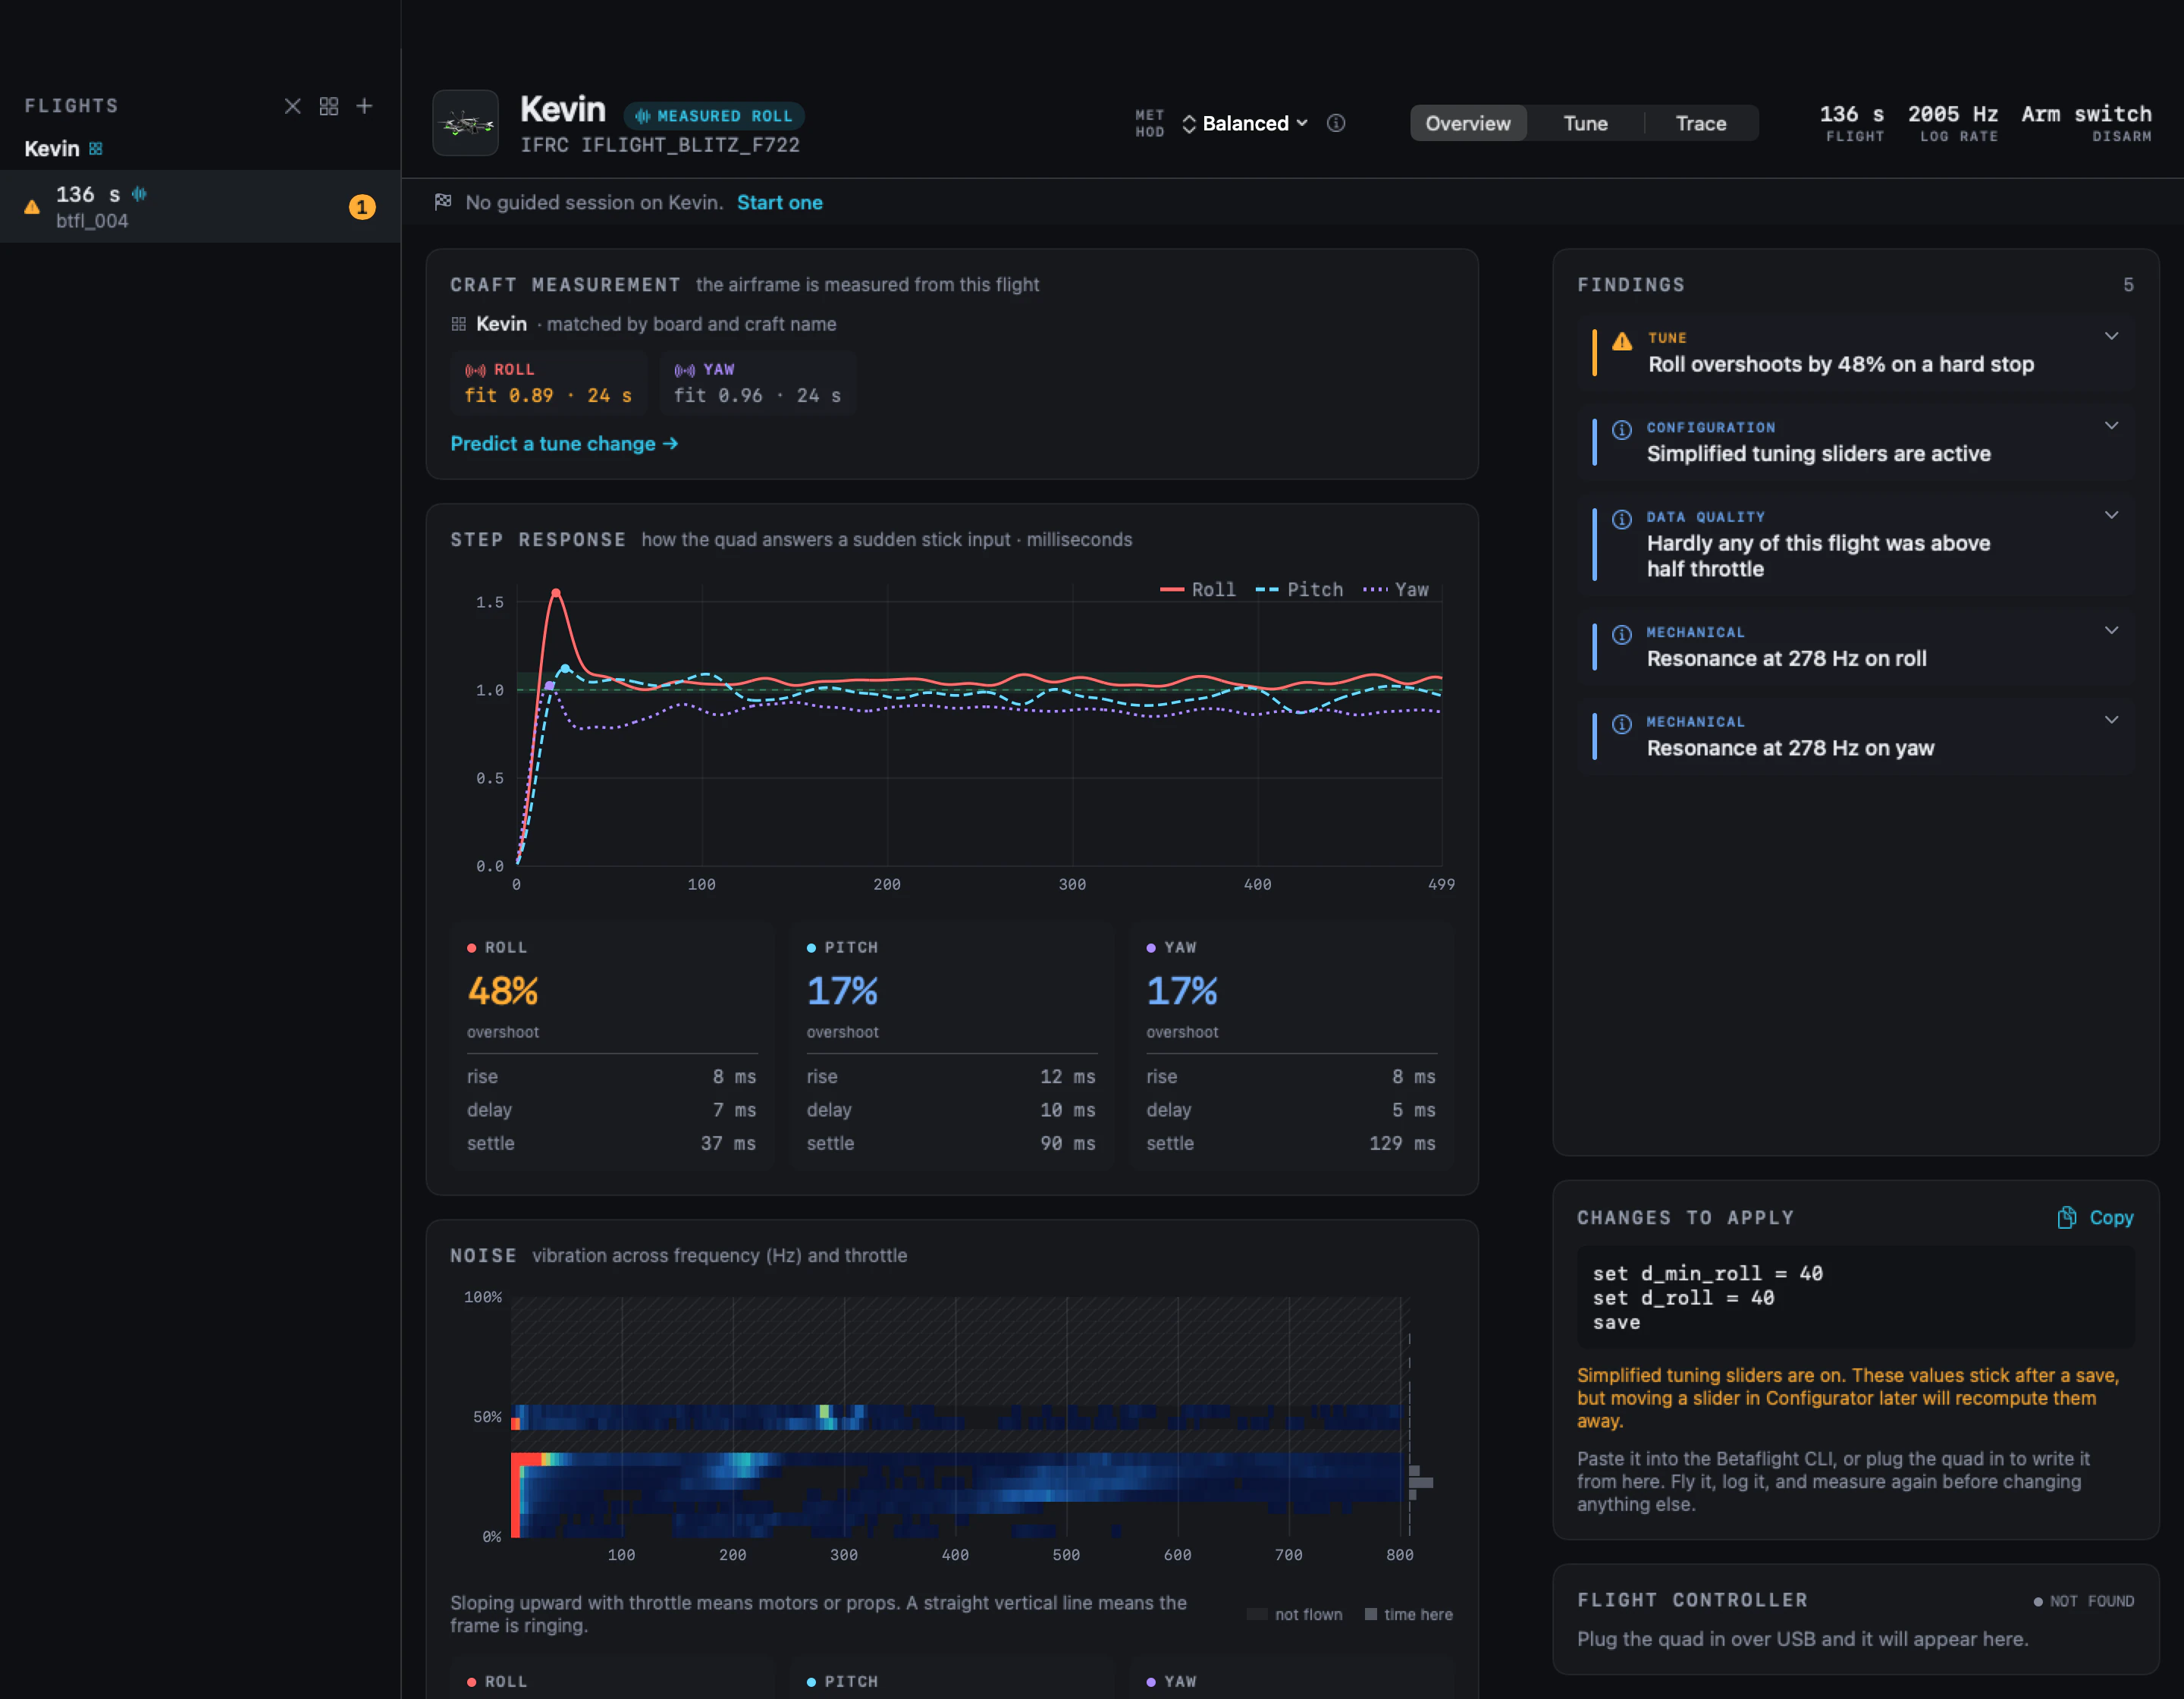Click the orange badge '1' on flight row
2184x1699 pixels.
[362, 207]
